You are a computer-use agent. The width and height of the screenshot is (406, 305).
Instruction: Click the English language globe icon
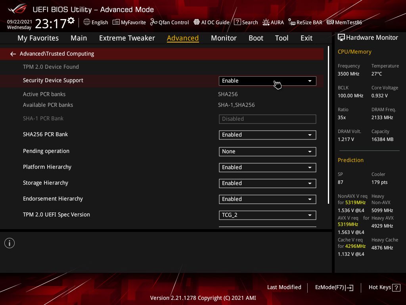87,22
